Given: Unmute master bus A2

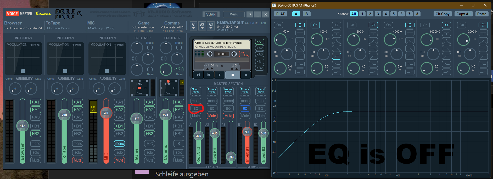Looking at the screenshot, I should 212,116.
